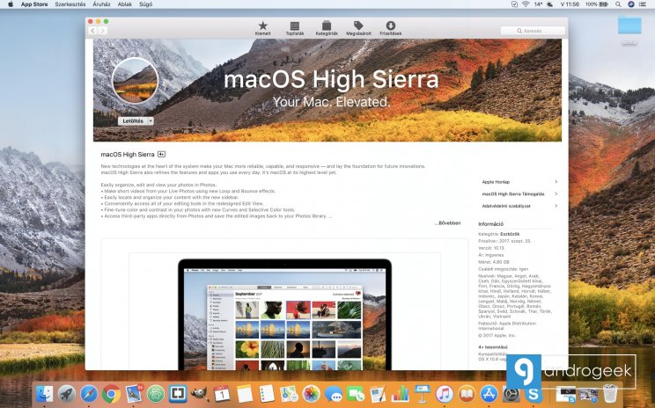Expand description with ...Bővebben link

[447, 223]
